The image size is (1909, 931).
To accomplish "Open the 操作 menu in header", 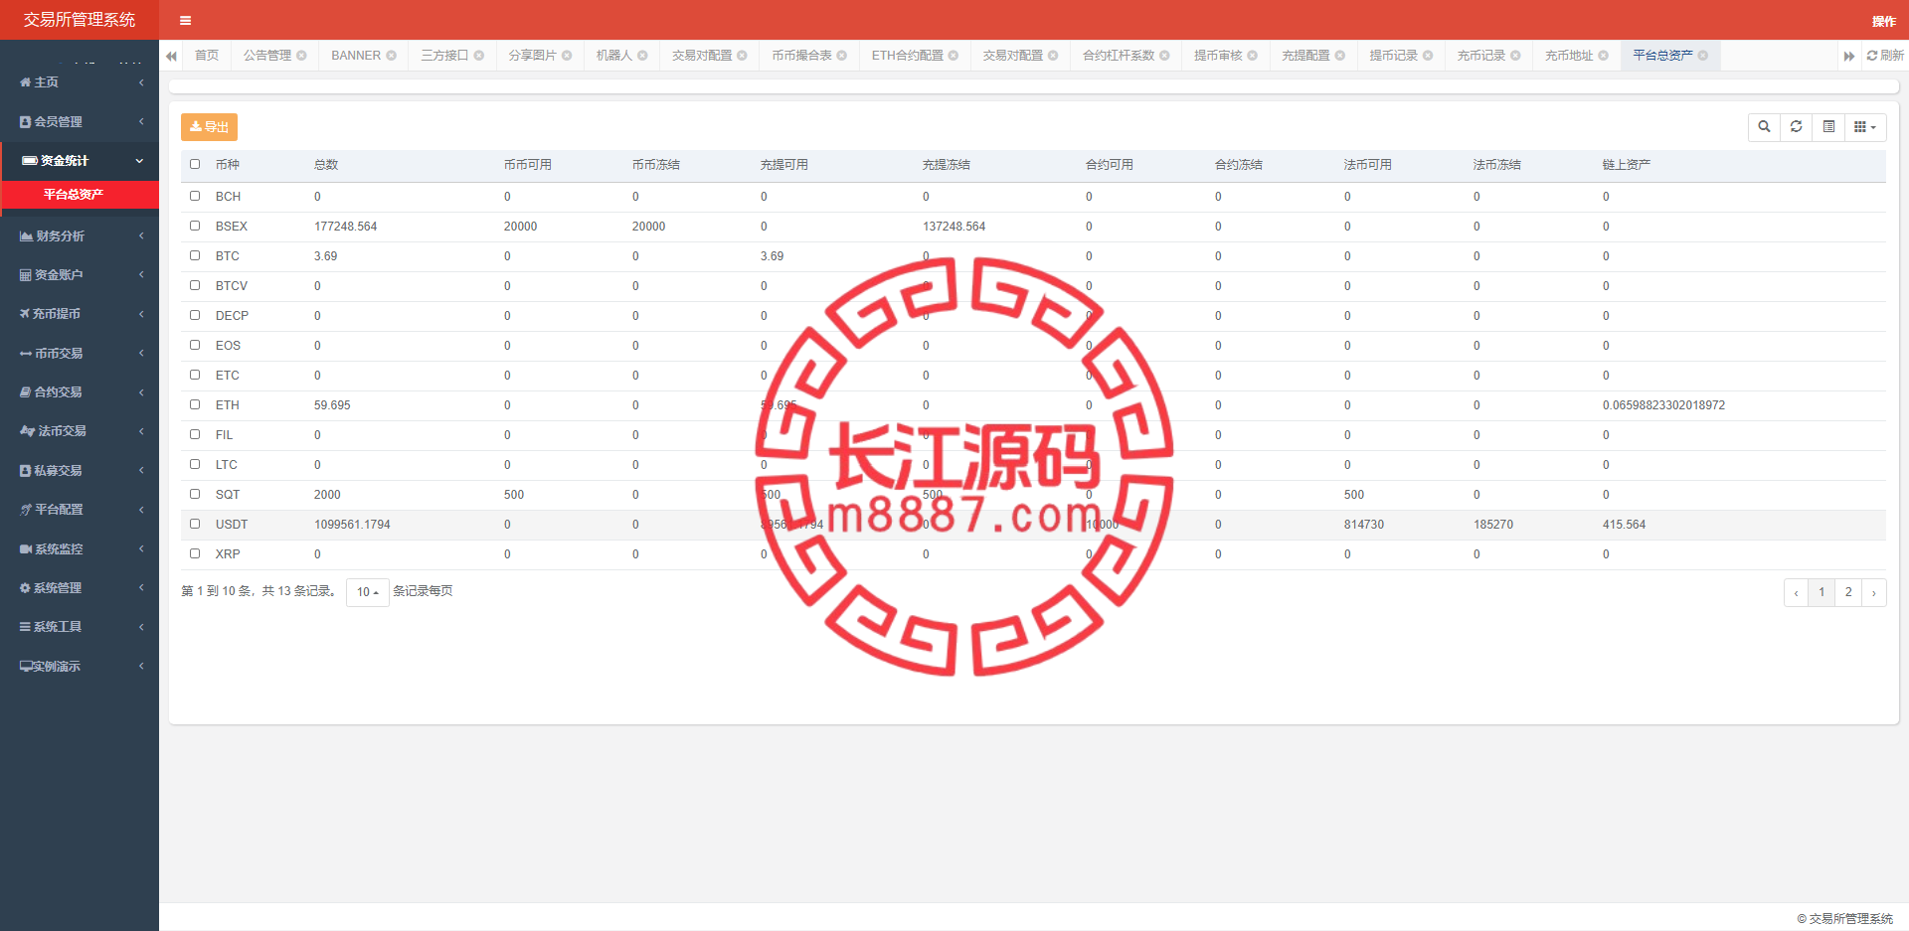I will (1883, 21).
